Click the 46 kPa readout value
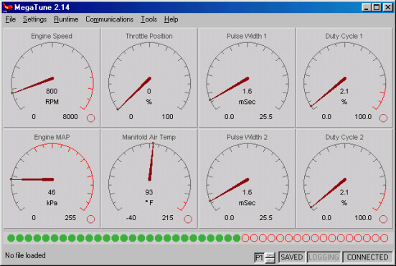 (52, 192)
